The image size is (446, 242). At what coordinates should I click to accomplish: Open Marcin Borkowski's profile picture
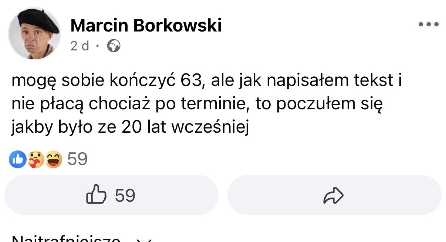34,34
